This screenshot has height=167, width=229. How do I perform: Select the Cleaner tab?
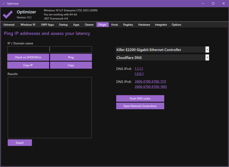click(x=89, y=24)
